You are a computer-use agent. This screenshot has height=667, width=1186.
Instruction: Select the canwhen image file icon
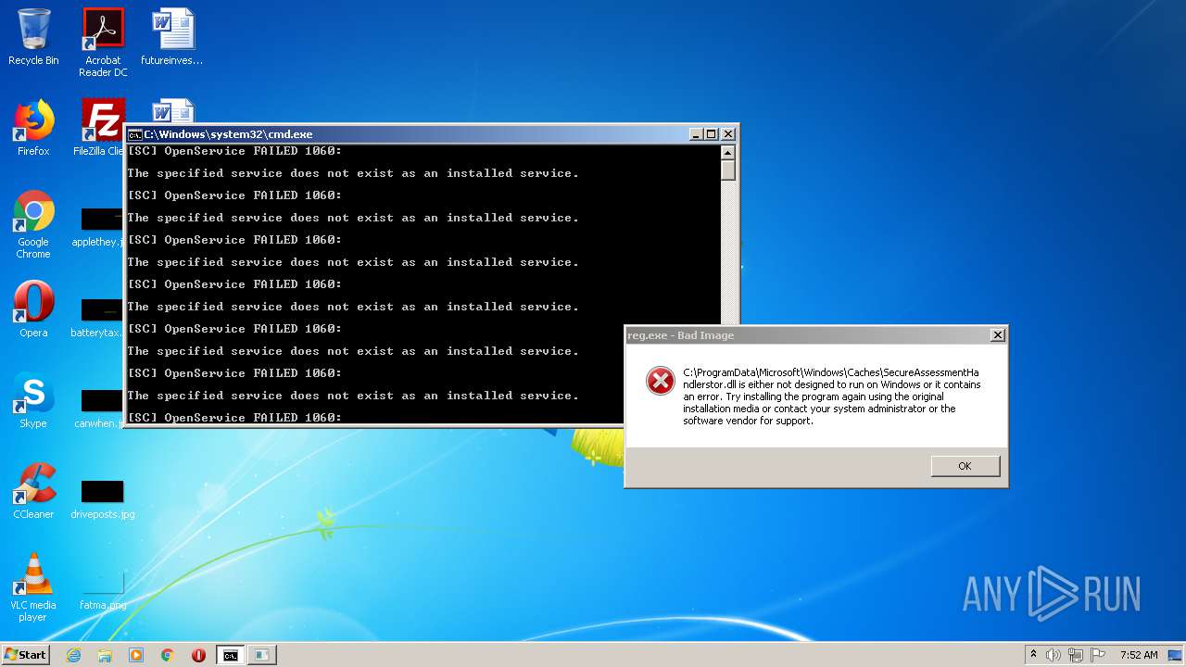99,409
